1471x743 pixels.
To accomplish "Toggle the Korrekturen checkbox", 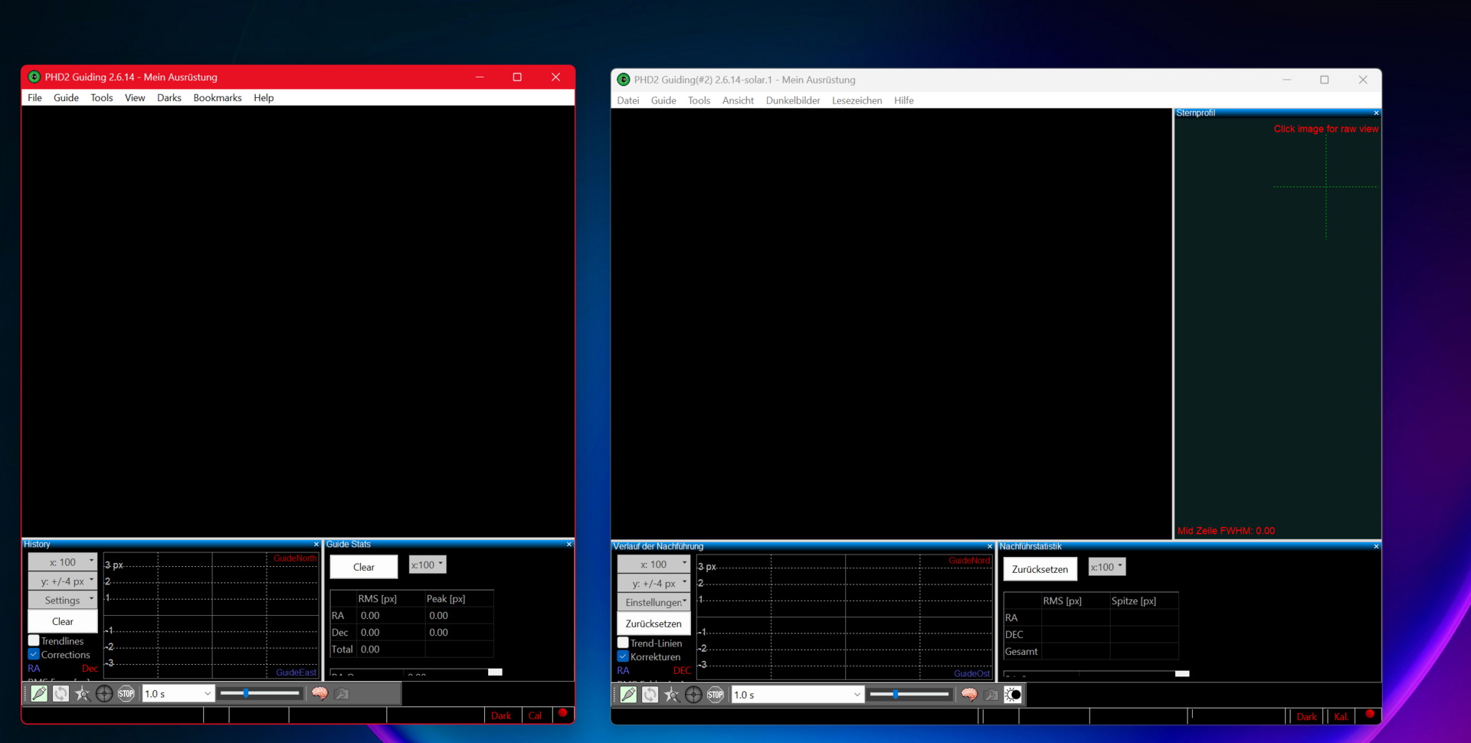I will point(623,656).
